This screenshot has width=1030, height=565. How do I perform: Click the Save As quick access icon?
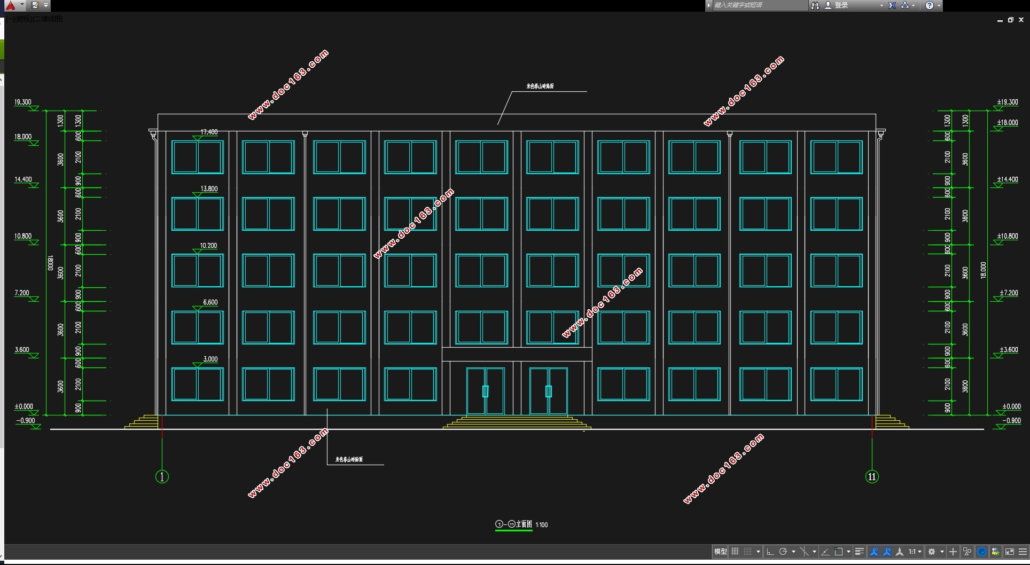[35, 5]
